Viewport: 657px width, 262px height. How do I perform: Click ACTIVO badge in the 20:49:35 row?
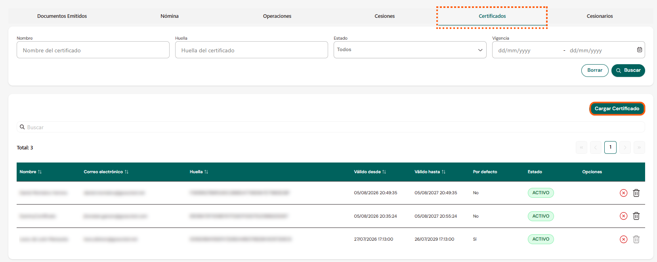pyautogui.click(x=540, y=193)
